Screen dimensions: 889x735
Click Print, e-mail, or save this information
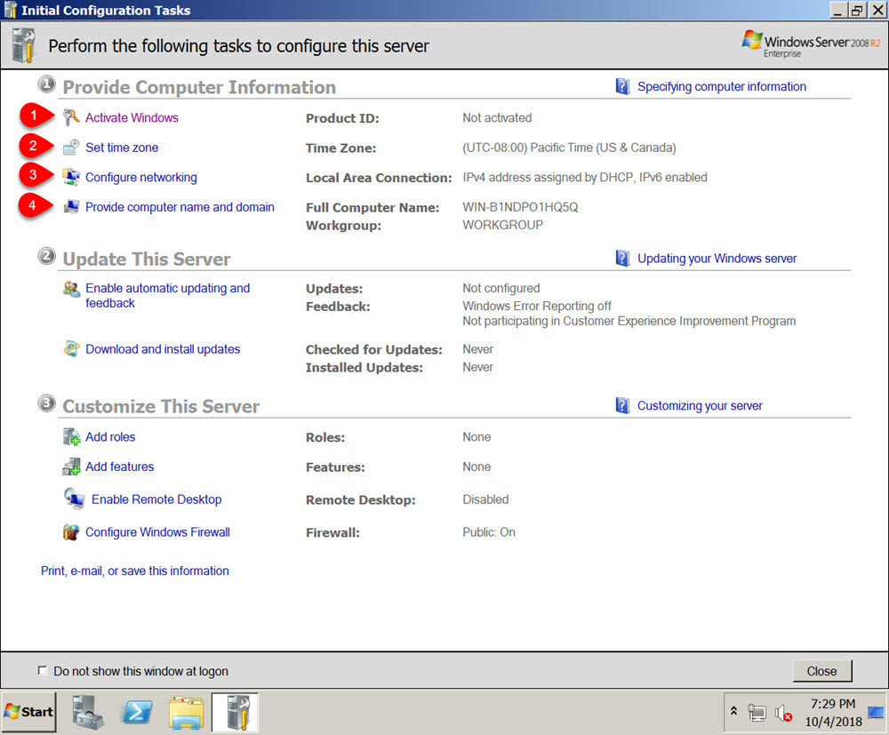coord(135,571)
